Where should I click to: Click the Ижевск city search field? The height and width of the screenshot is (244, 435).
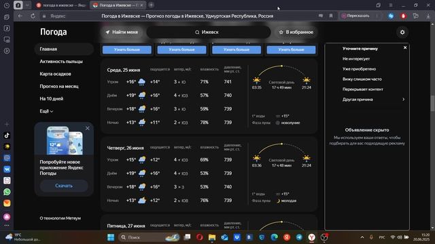[209, 32]
